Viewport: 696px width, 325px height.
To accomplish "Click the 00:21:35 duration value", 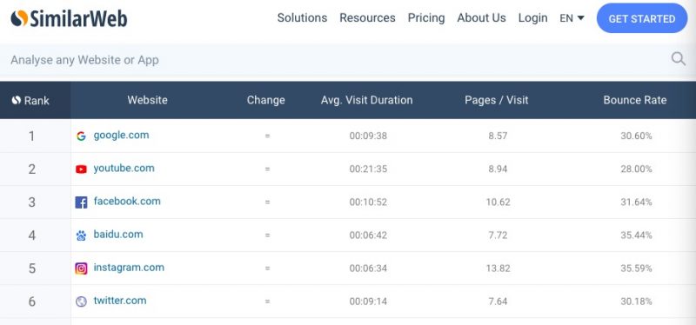I will click(x=368, y=169).
